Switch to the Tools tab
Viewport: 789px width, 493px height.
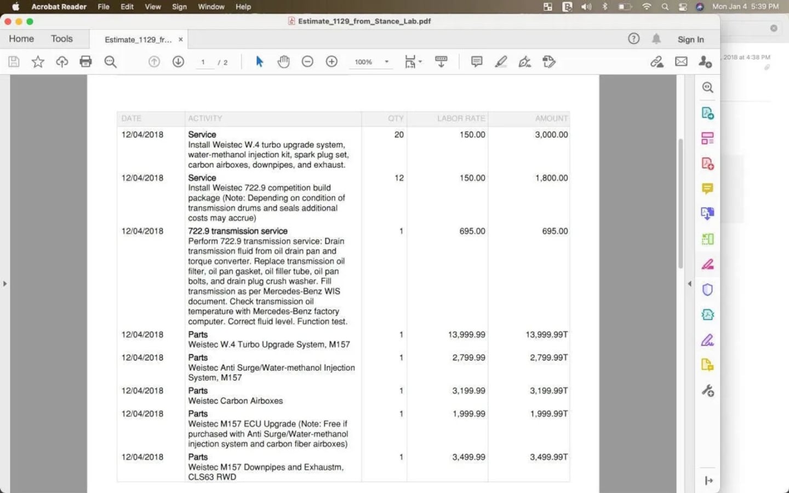pos(61,39)
